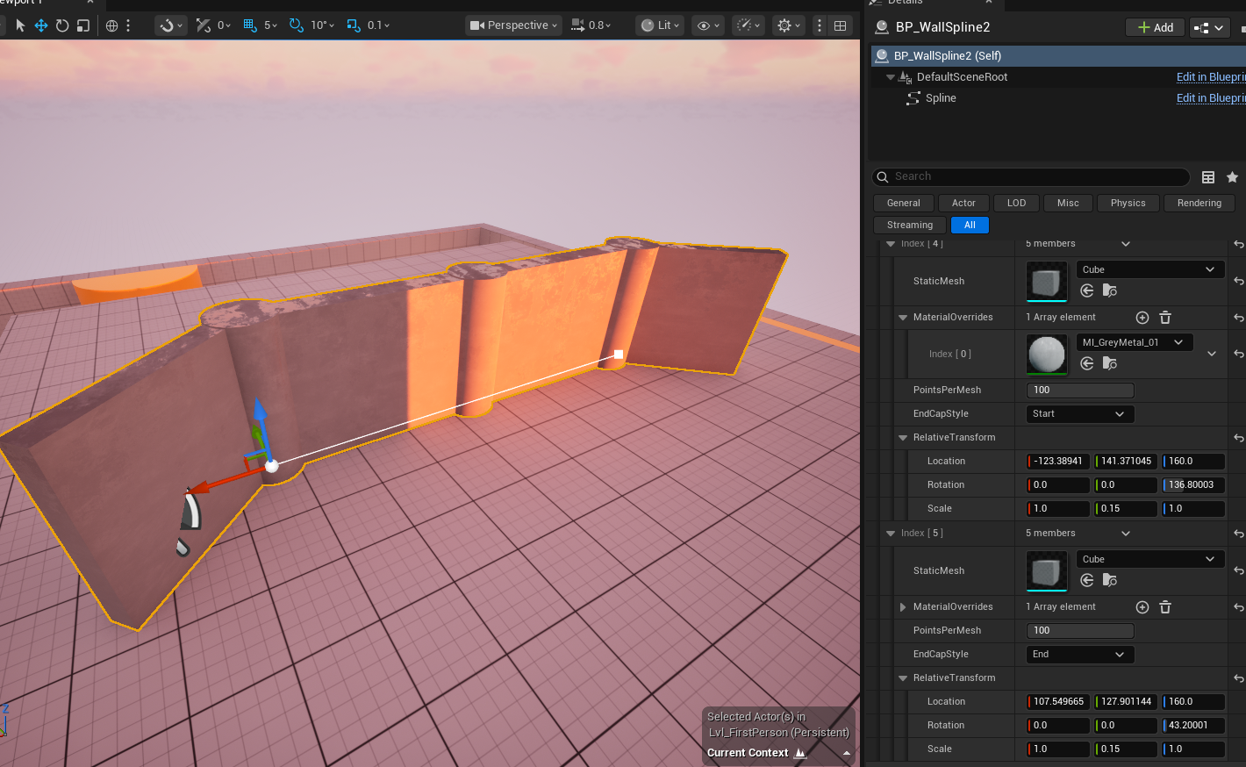Select the General filter tab
1246x767 pixels.
[x=903, y=204]
